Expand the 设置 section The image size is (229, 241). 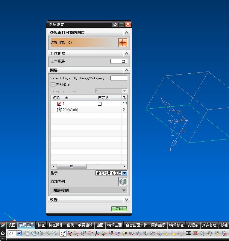pos(127,200)
